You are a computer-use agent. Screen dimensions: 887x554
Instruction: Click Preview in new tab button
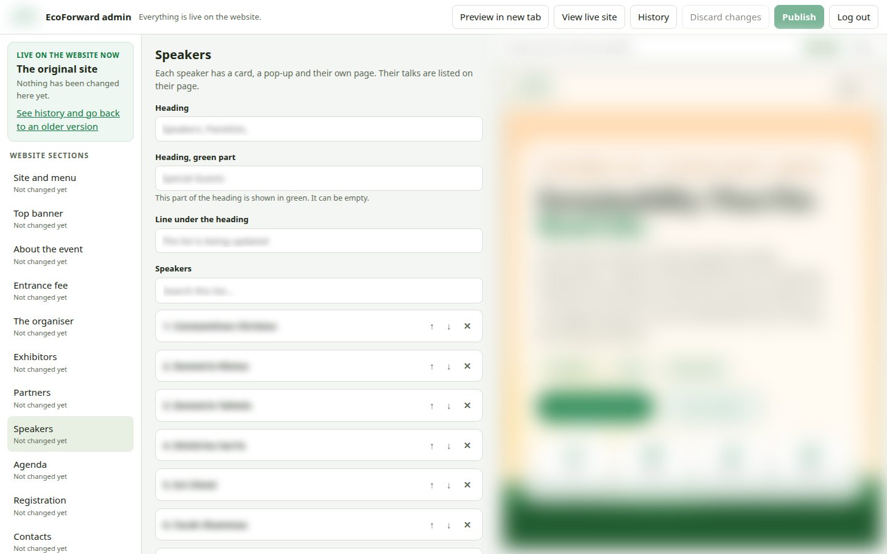click(x=500, y=17)
